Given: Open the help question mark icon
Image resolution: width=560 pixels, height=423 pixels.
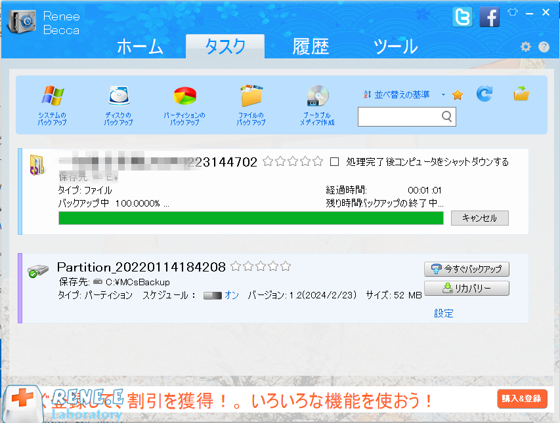Looking at the screenshot, I should (x=544, y=47).
